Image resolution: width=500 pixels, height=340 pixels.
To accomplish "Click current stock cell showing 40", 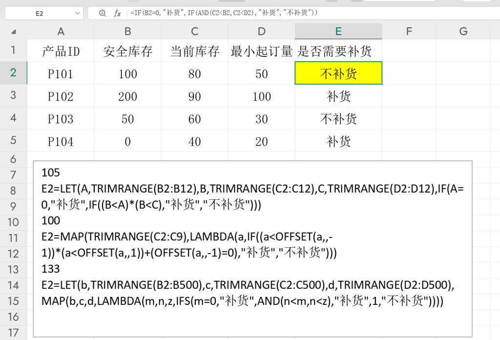I will click(x=194, y=141).
